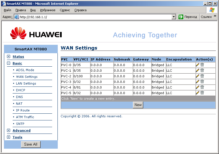Edit PVC-5 entry with pencil icon
The height and width of the screenshot is (154, 219).
197,93
